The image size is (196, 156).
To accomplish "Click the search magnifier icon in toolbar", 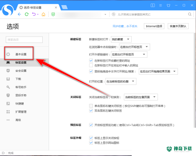I will (190, 14).
